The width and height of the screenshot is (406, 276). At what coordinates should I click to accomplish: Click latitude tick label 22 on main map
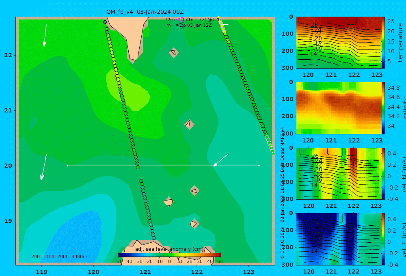click(x=8, y=56)
